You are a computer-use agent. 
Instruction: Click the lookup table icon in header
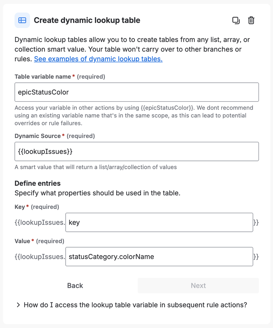pos(22,20)
